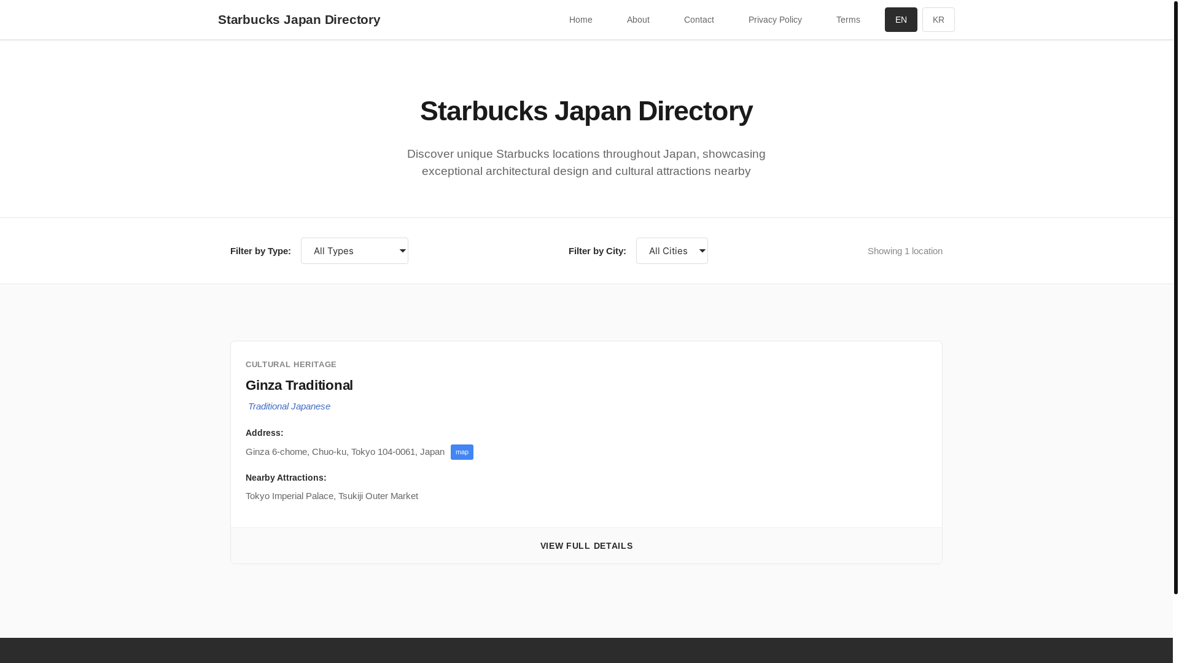Click the Tokyo Imperial Palace attractions text
Screen dimensions: 1179x663
coord(332,495)
